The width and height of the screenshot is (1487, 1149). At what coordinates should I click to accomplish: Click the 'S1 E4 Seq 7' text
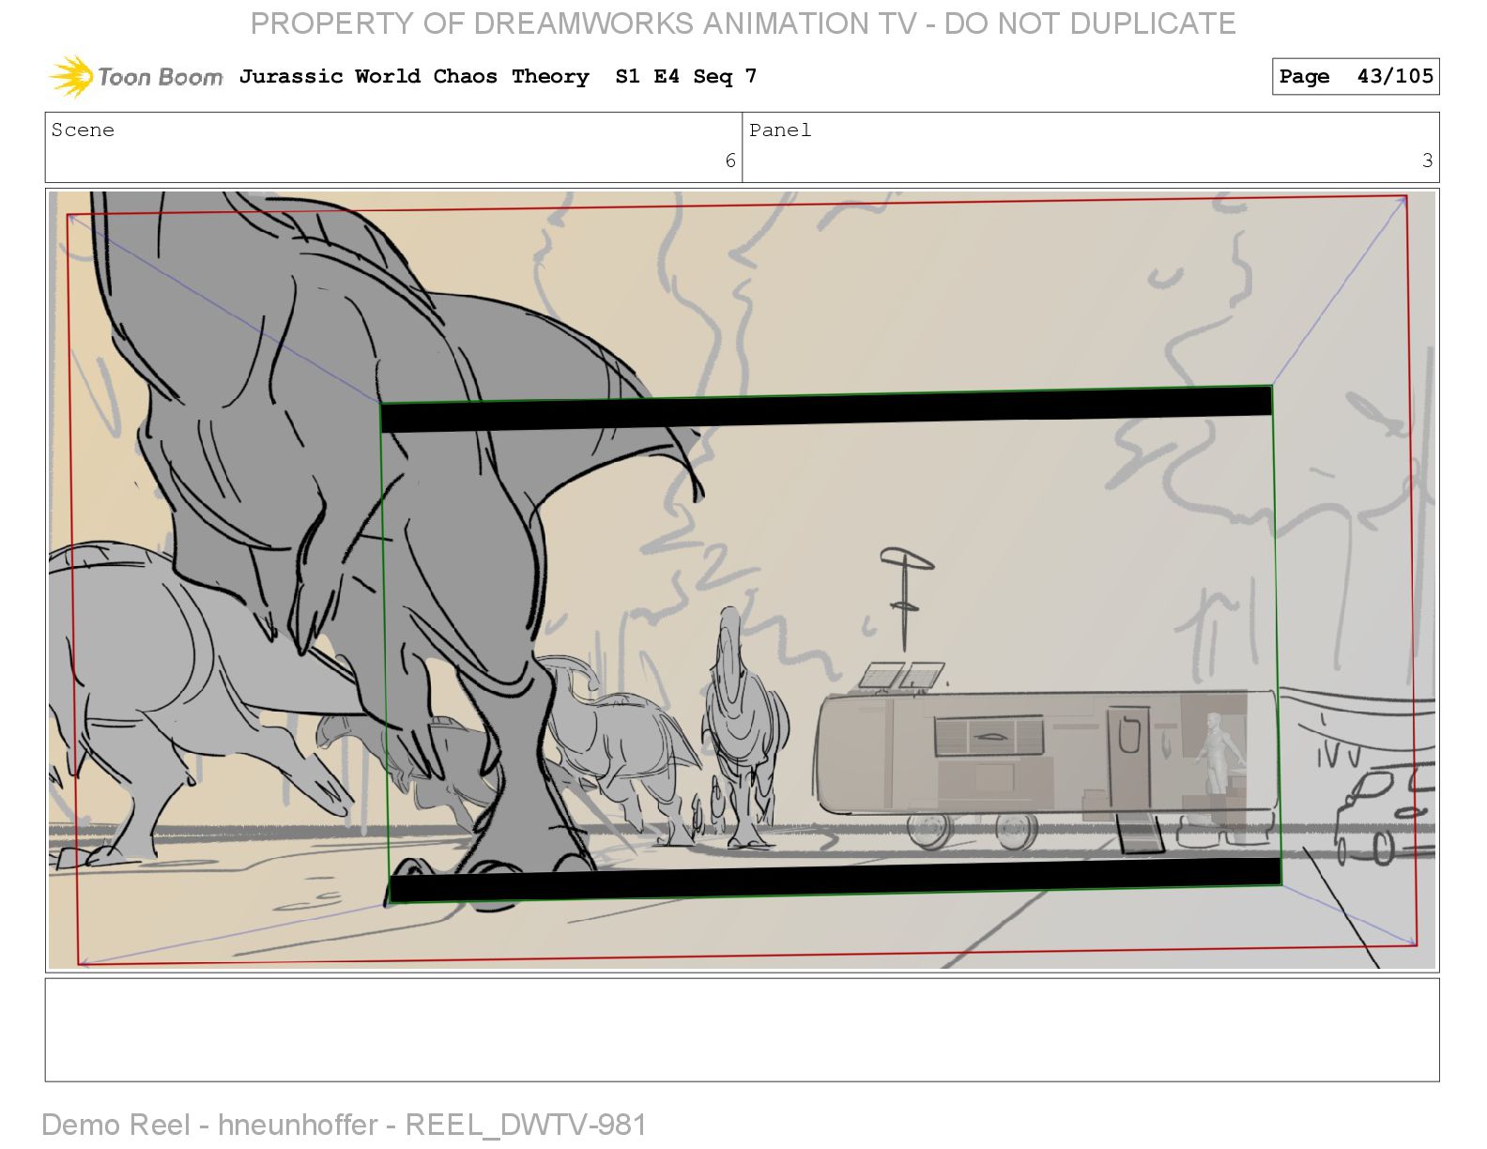(685, 76)
